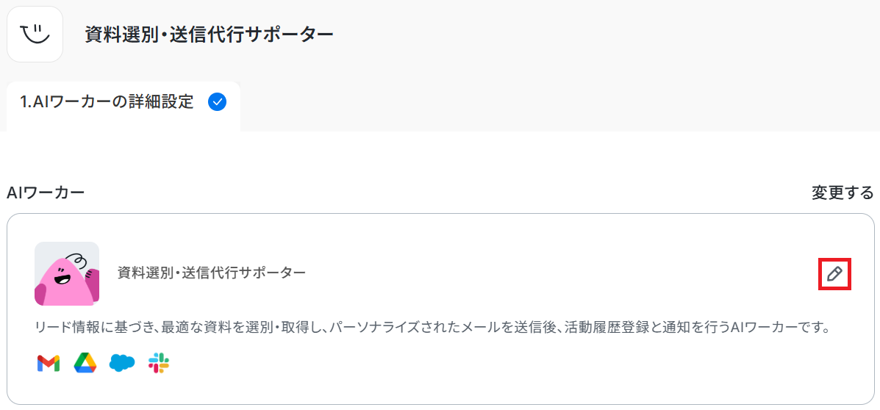The image size is (880, 410).
Task: Click blank area between AIワーカー label and 変更する
Action: (x=448, y=193)
